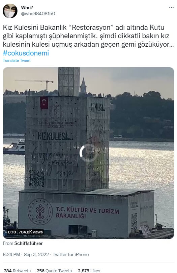The height and width of the screenshot is (273, 177).
Task: Open the masked profile avatar
Action: [10, 11]
